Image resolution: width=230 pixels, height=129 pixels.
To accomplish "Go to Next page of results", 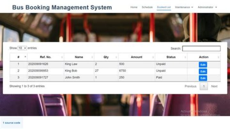I will (214, 86).
